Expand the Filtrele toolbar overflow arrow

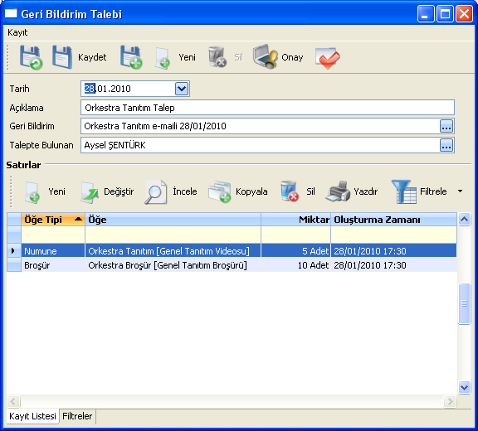pos(461,191)
